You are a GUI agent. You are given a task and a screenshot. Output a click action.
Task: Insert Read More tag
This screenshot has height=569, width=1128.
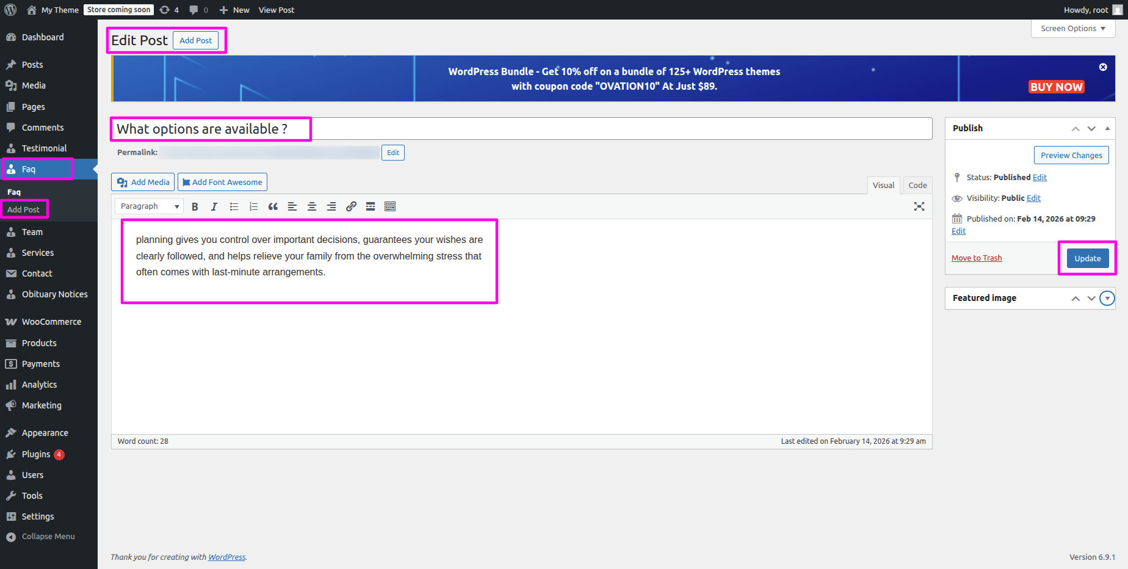[371, 207]
